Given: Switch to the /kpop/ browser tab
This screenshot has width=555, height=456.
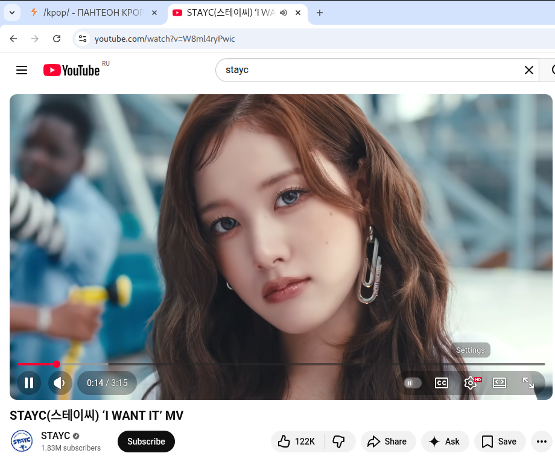Looking at the screenshot, I should point(93,13).
